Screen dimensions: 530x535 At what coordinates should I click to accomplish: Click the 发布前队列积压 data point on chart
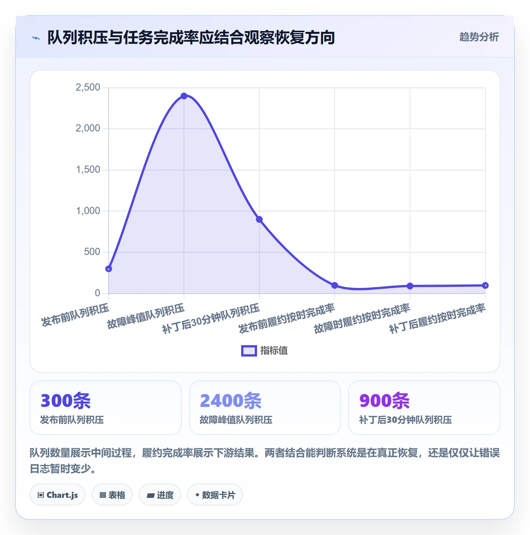[x=109, y=269]
